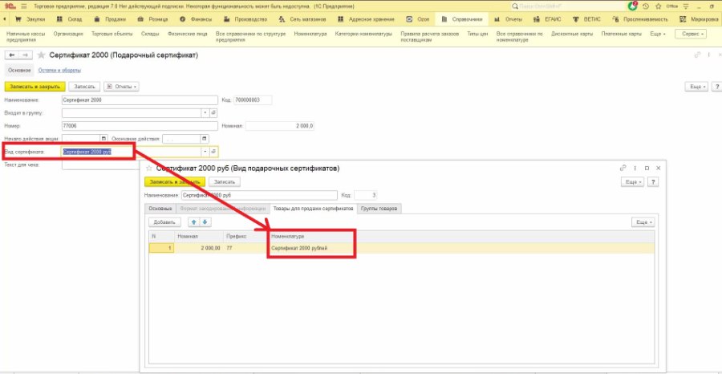The width and height of the screenshot is (722, 374).
Task: Click the Прослеживаемость section icon
Action: (615, 19)
